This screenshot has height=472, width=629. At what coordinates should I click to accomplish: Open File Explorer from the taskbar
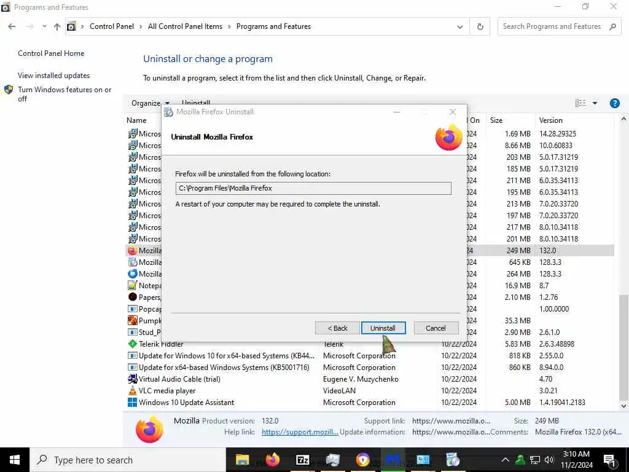coord(242,460)
